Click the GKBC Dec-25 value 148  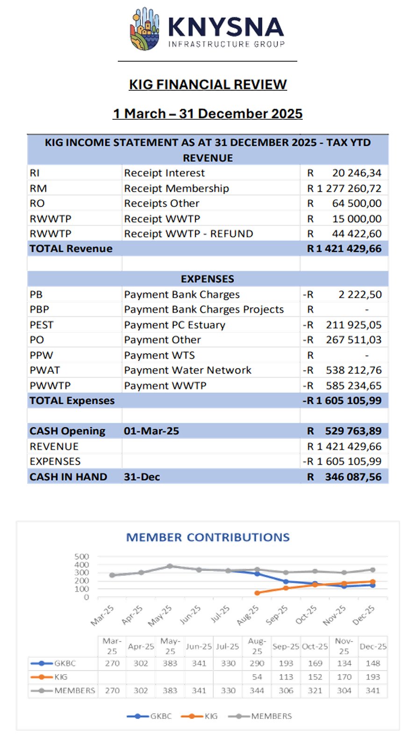click(373, 664)
